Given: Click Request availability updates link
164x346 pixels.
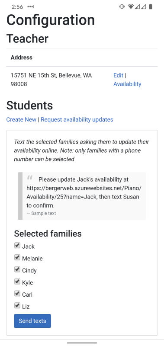Looking at the screenshot, I should pyautogui.click(x=77, y=120).
